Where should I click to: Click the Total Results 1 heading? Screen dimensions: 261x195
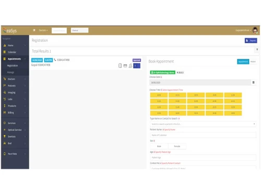point(41,51)
